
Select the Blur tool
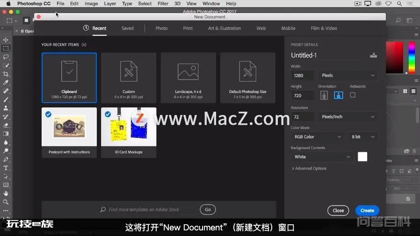[x=6, y=143]
